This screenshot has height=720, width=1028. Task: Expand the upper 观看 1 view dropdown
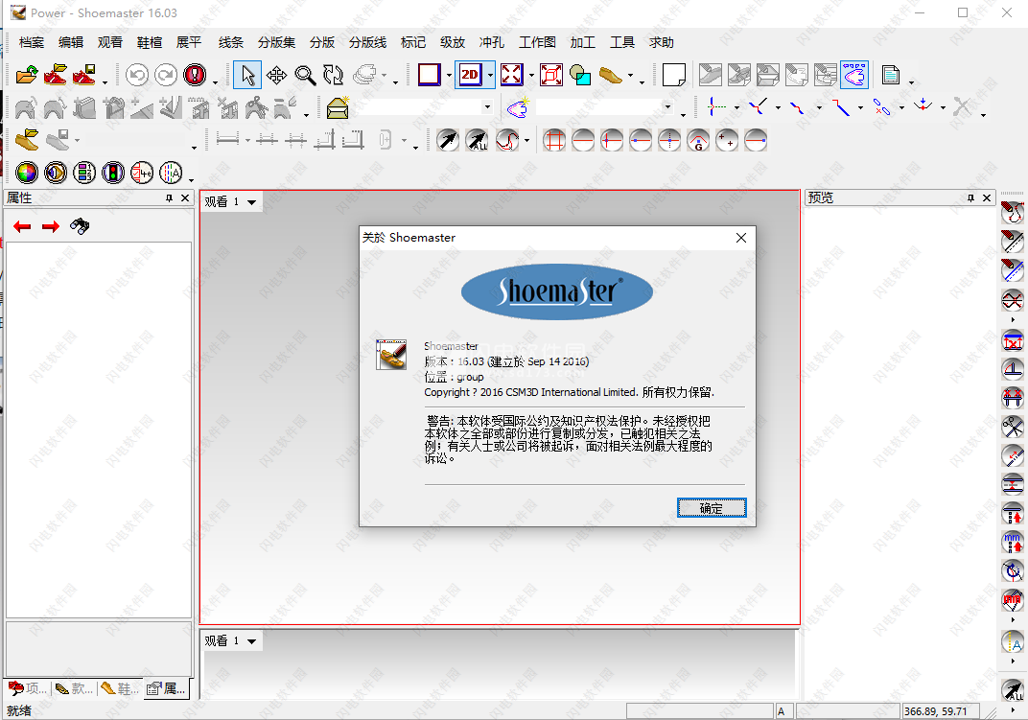click(x=252, y=202)
